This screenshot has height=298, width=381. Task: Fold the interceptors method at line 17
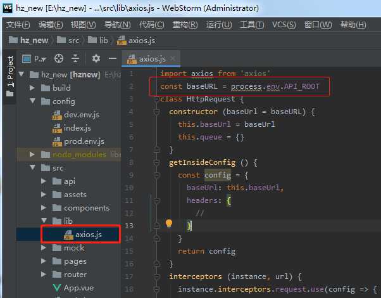(x=156, y=276)
